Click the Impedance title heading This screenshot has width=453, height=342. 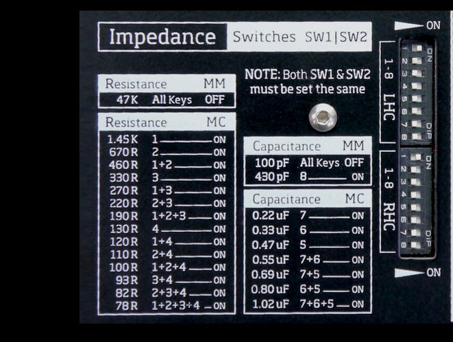tap(162, 37)
